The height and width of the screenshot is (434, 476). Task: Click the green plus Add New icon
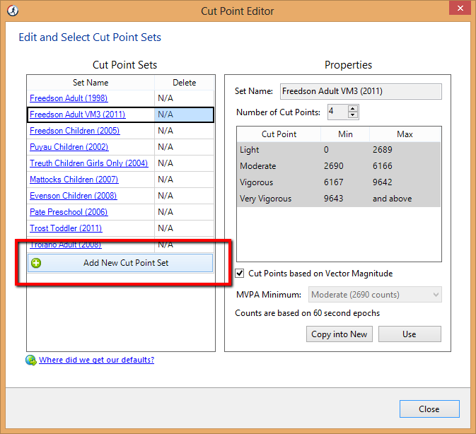pyautogui.click(x=37, y=263)
